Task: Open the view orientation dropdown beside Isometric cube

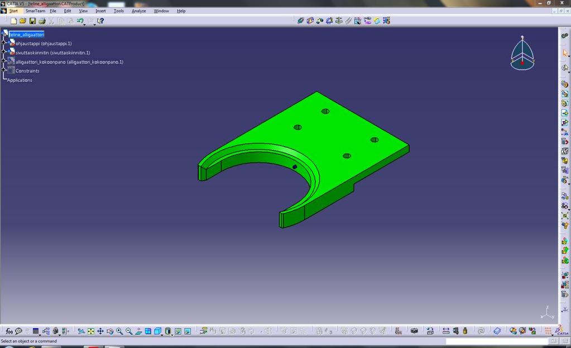Action: (x=162, y=335)
